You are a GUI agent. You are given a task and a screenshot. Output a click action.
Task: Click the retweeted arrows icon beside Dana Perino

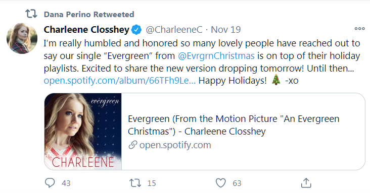point(31,14)
